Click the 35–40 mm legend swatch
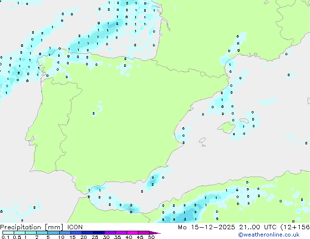 (121, 233)
